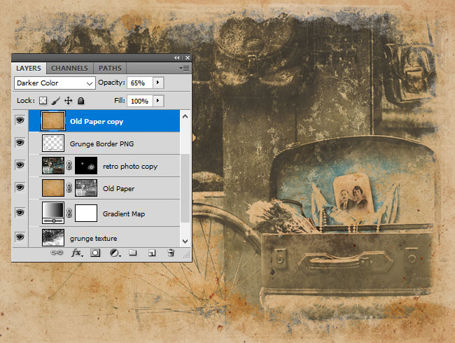Hide the Old Paper copy layer

coord(20,120)
